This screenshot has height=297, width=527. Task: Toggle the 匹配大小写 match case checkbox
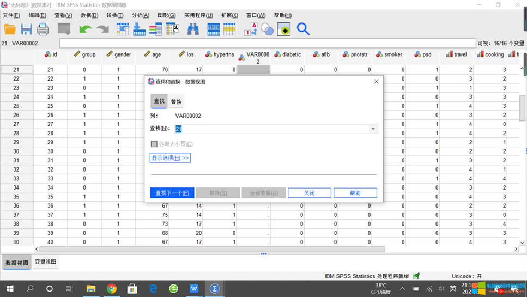154,144
